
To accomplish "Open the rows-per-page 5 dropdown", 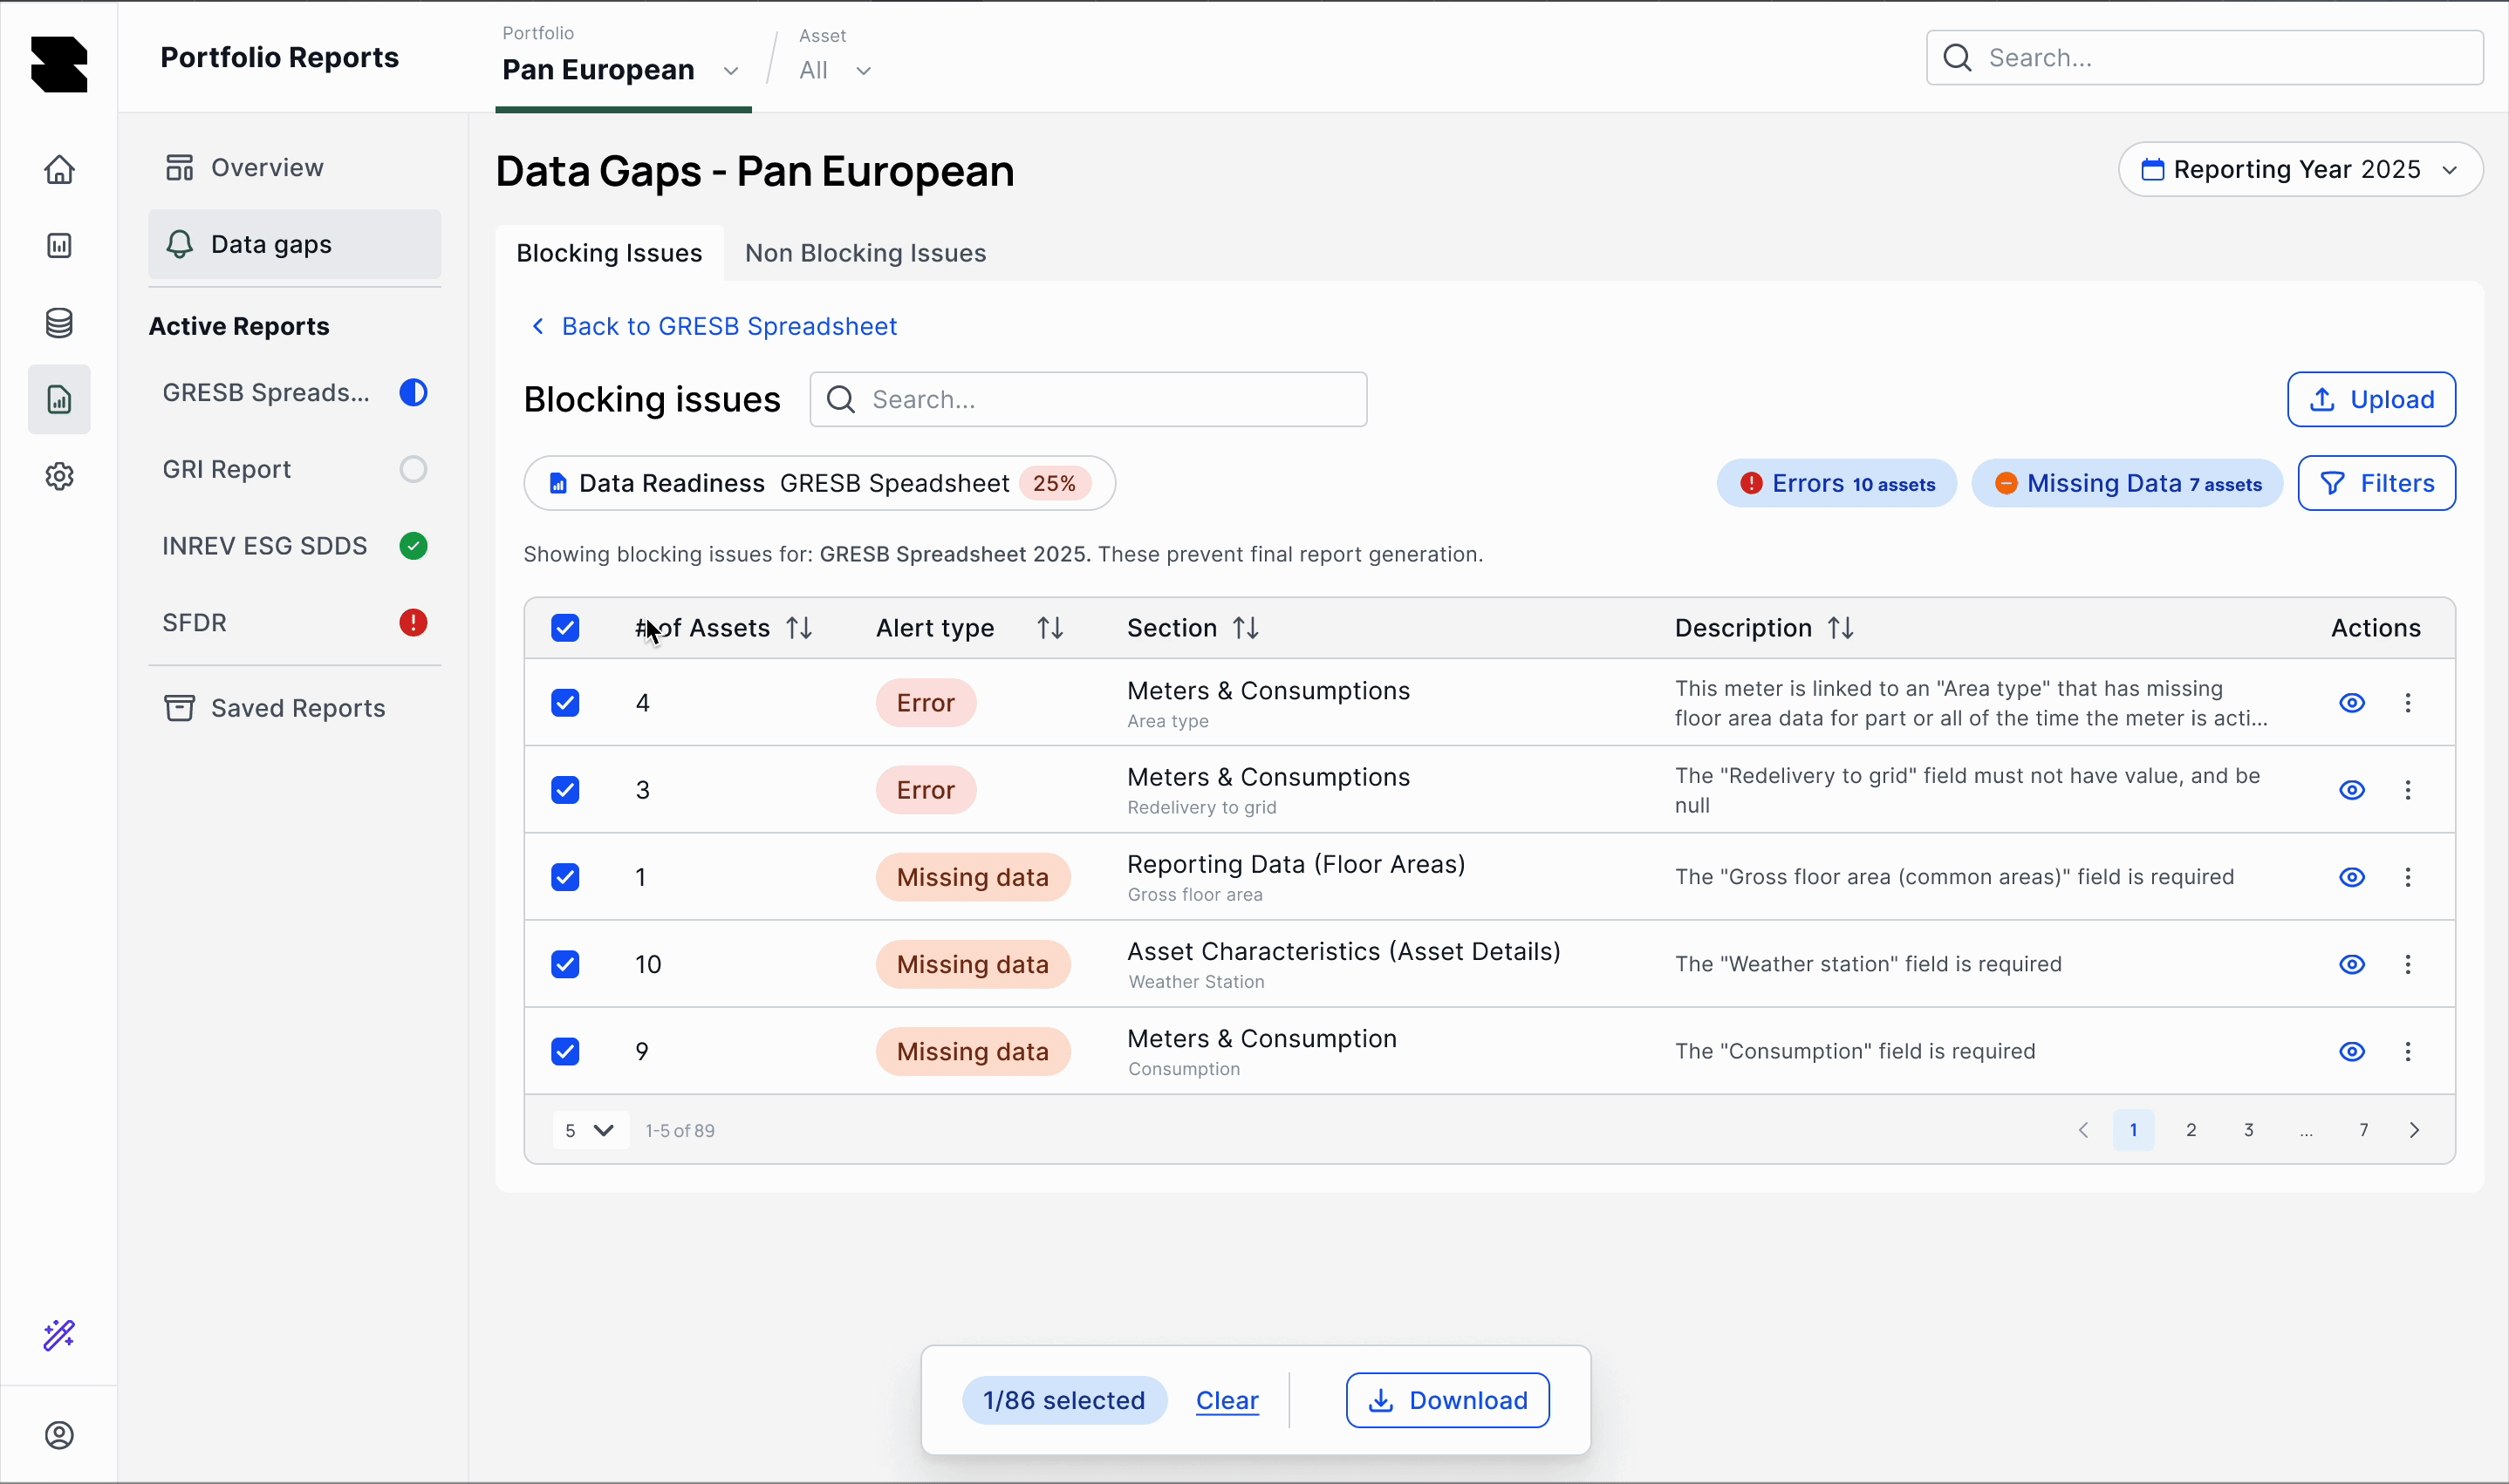I will pos(591,1130).
